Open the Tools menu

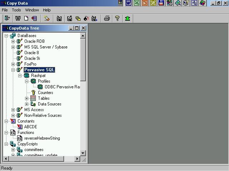coord(16,10)
